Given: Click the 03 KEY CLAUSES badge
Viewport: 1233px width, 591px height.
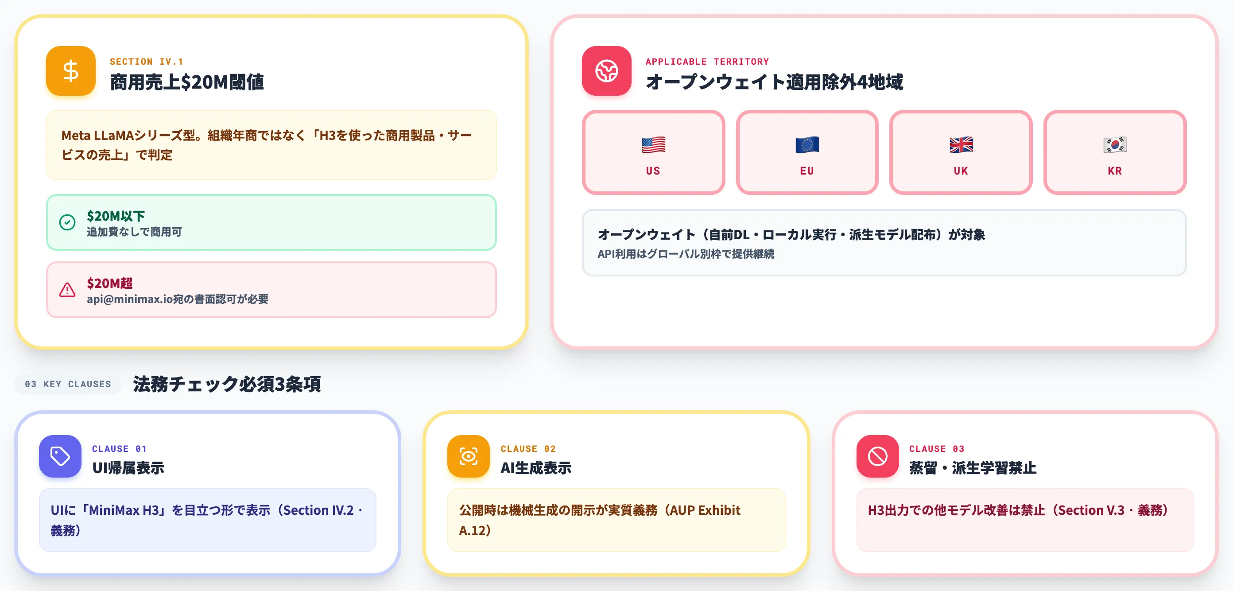Looking at the screenshot, I should point(68,384).
